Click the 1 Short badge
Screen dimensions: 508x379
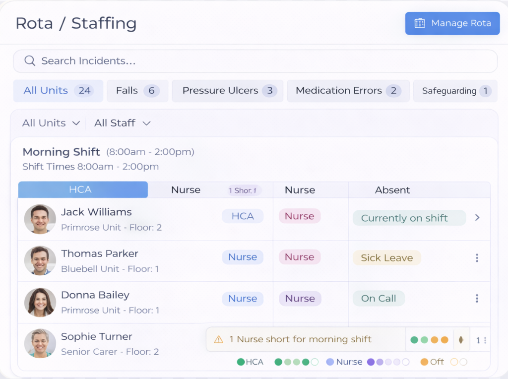244,190
